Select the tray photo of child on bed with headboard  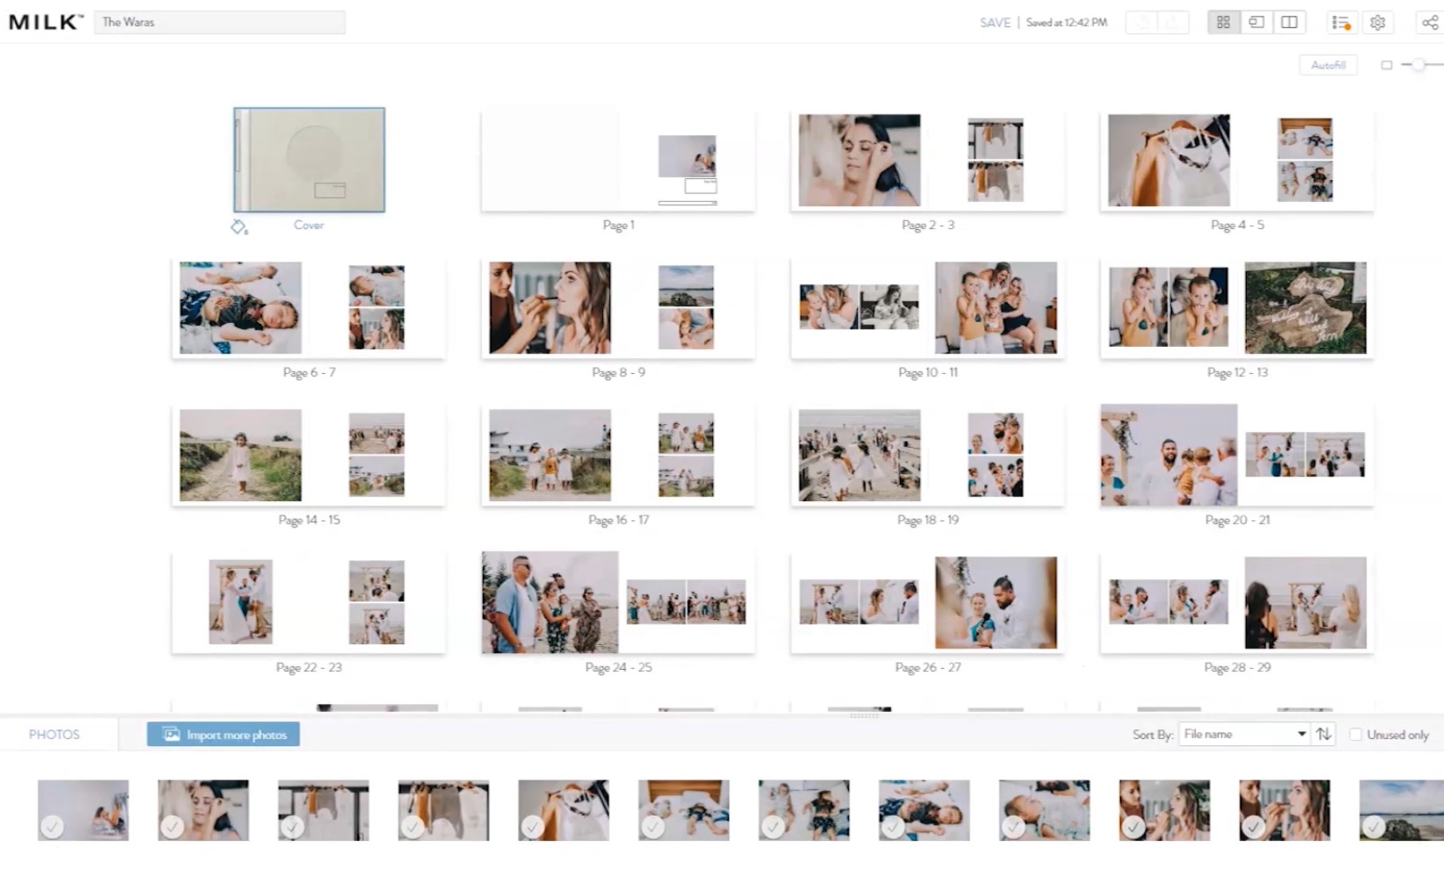click(x=684, y=810)
